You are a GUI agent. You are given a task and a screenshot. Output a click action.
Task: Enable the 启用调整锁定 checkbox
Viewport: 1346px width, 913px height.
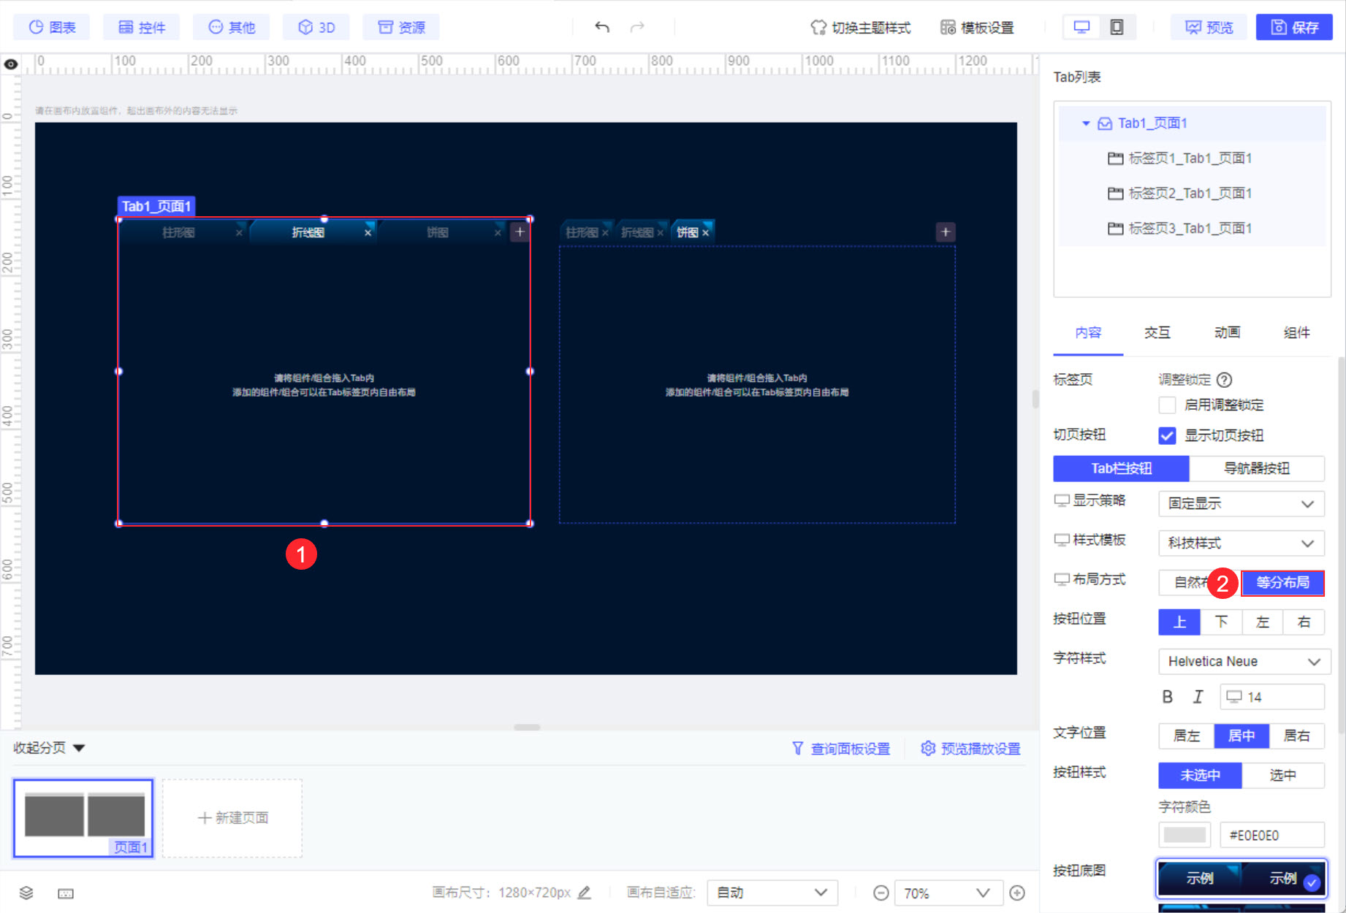click(1167, 405)
